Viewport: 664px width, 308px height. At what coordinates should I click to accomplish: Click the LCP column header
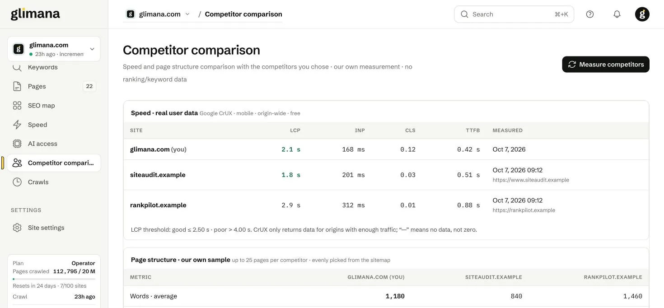295,131
